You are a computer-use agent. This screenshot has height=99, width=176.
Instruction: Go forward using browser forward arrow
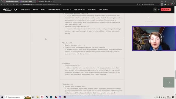pyautogui.click(x=5, y=4)
